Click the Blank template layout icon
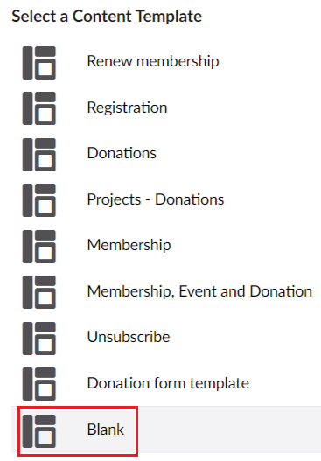This screenshot has height=461, width=321. coord(39,431)
